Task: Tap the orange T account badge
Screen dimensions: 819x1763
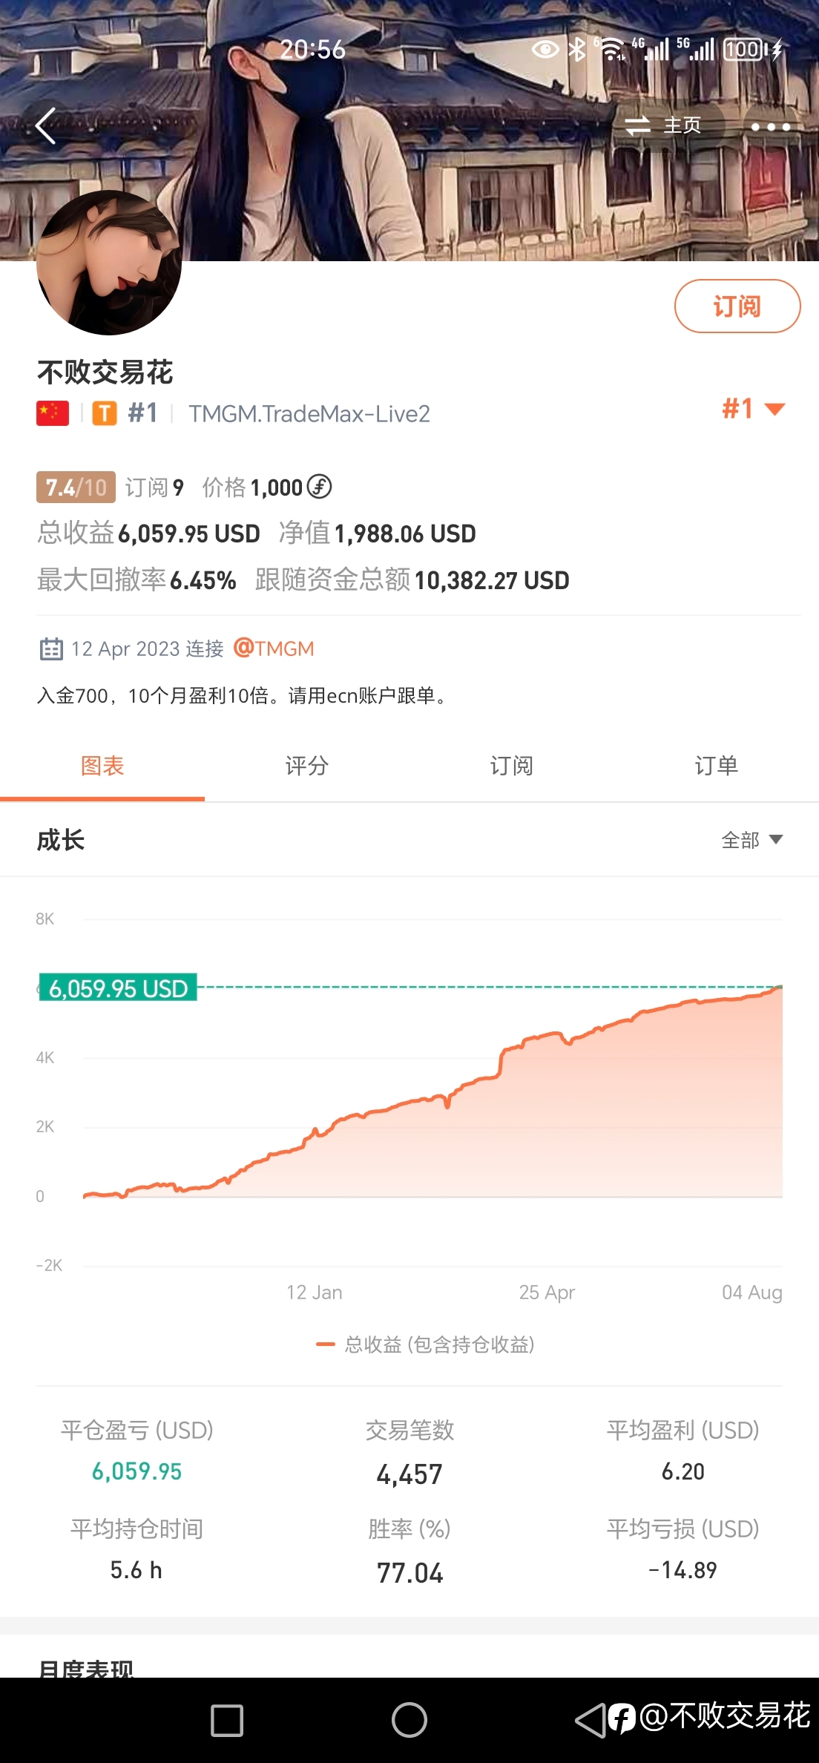Action: click(105, 413)
